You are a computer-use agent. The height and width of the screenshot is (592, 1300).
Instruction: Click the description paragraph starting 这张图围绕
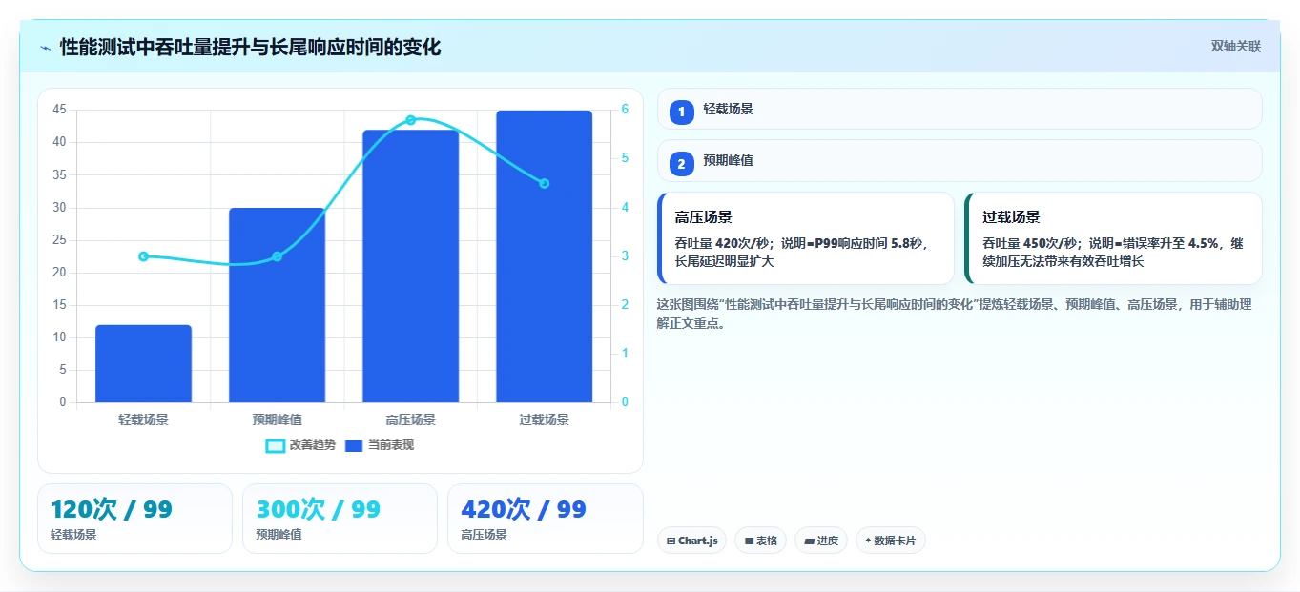954,314
